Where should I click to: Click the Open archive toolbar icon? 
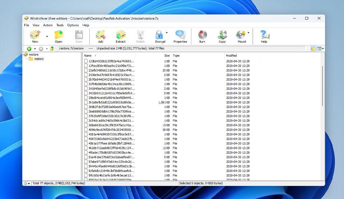coord(58,35)
